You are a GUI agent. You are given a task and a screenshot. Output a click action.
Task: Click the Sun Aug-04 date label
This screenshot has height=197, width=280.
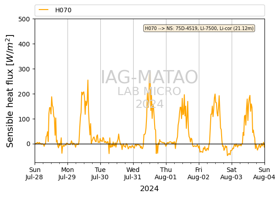(264, 173)
